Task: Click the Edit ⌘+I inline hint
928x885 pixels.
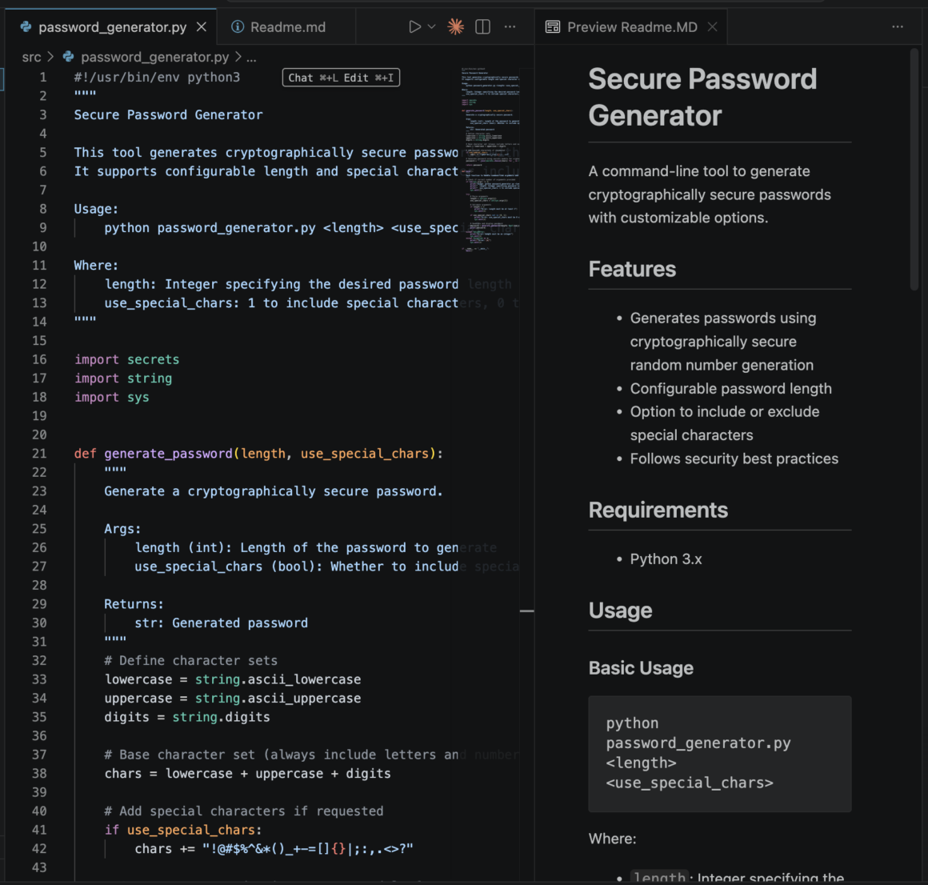Action: point(369,78)
